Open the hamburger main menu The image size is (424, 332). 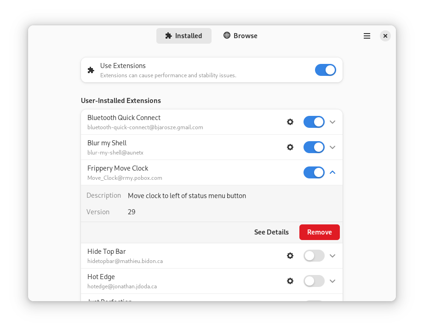367,36
